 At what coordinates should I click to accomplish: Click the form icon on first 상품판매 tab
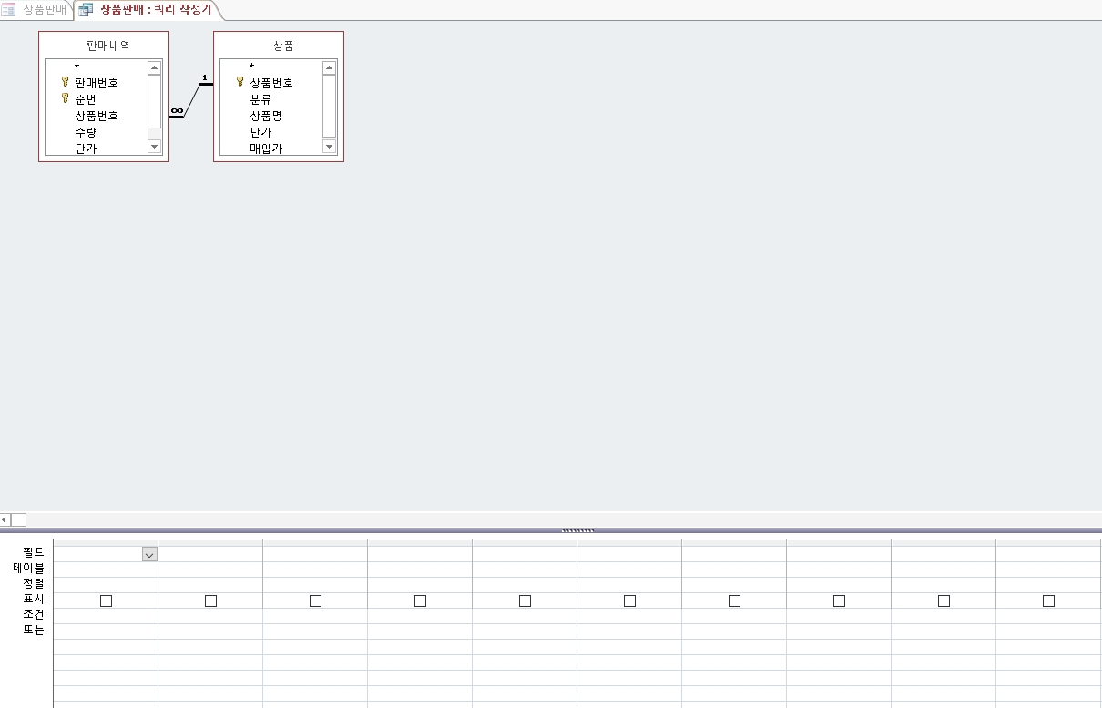pyautogui.click(x=9, y=10)
